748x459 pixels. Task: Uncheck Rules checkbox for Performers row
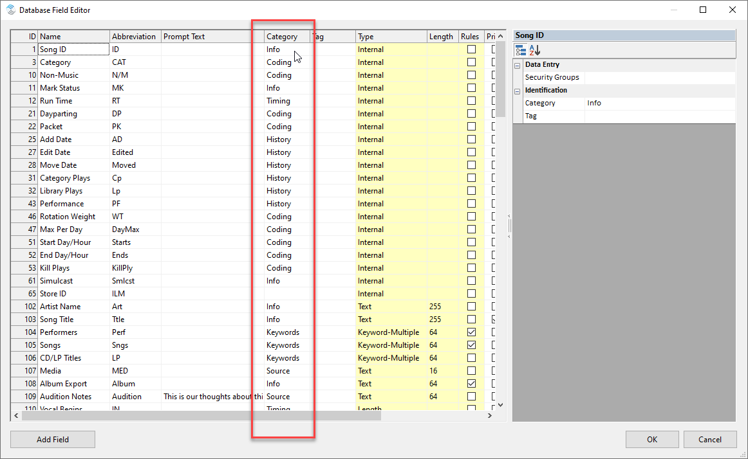coord(471,332)
